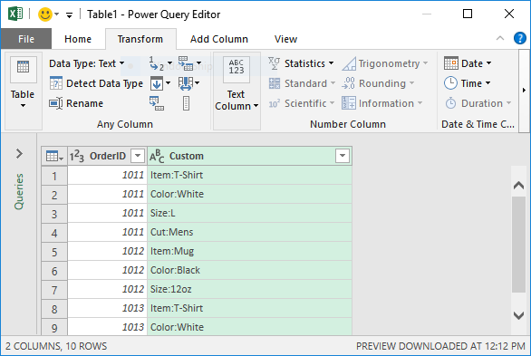The width and height of the screenshot is (531, 356).
Task: Click the Rename column icon
Action: coord(56,103)
